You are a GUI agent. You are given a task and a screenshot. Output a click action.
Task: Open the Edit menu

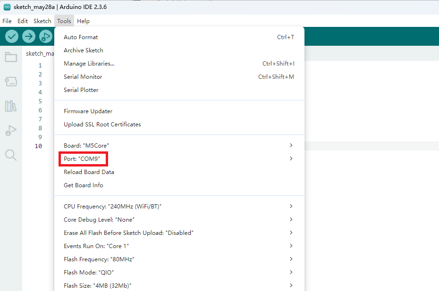click(x=22, y=21)
